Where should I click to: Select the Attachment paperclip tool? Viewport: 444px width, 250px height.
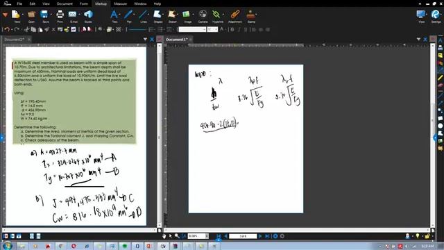point(234,14)
